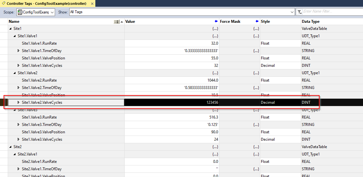The width and height of the screenshot is (363, 177).
Task: Click the Site1.Valve1.ValveCycles value 32
Action: pos(216,65)
